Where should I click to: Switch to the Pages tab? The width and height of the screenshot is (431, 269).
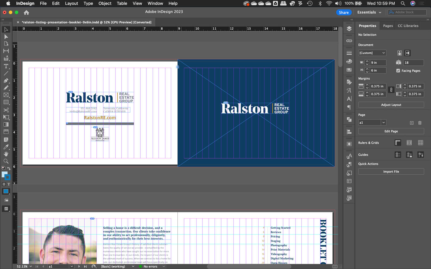[x=388, y=26]
